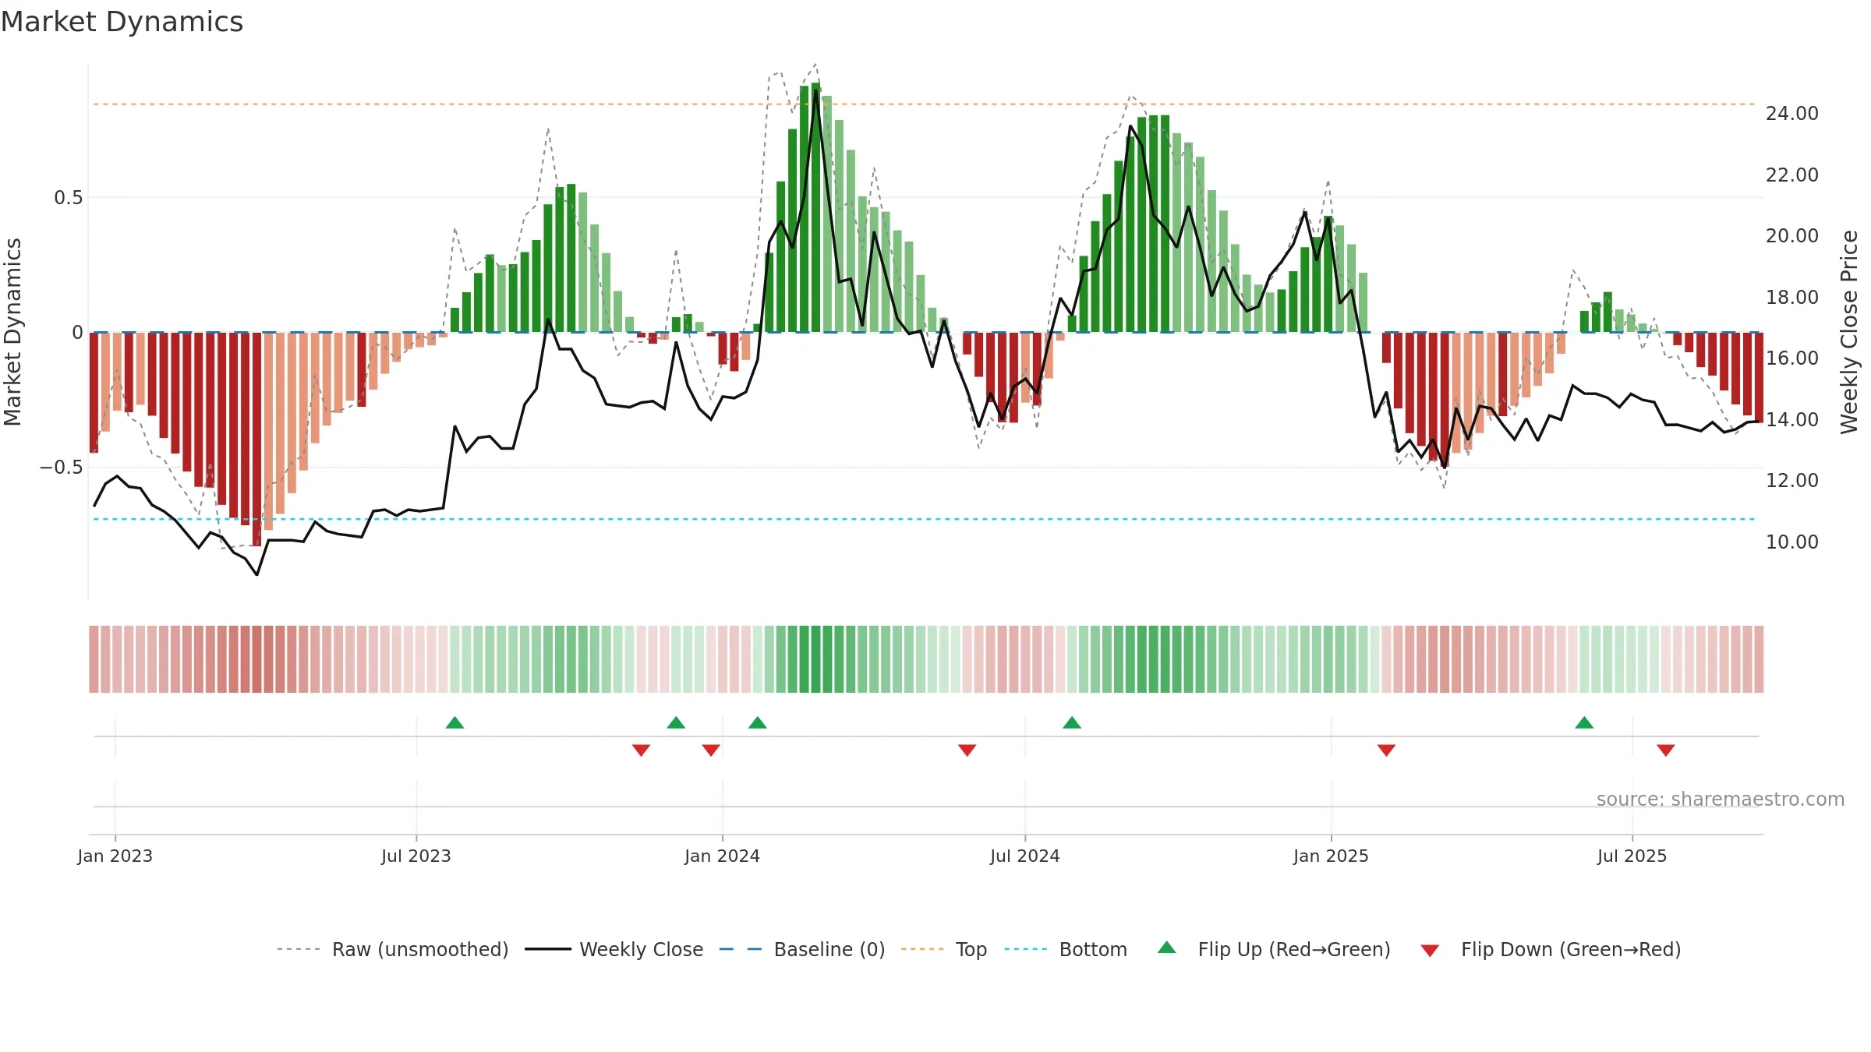1871x1052 pixels.
Task: Click the 22.00 price axis value
Action: 1792,175
